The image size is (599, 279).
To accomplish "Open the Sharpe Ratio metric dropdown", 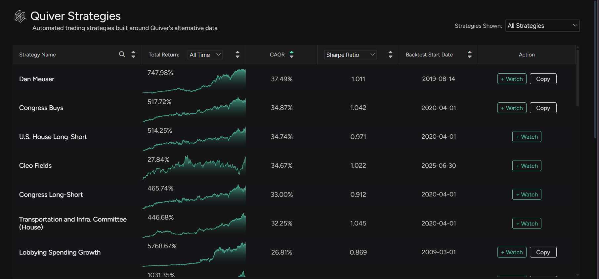I will click(x=350, y=55).
